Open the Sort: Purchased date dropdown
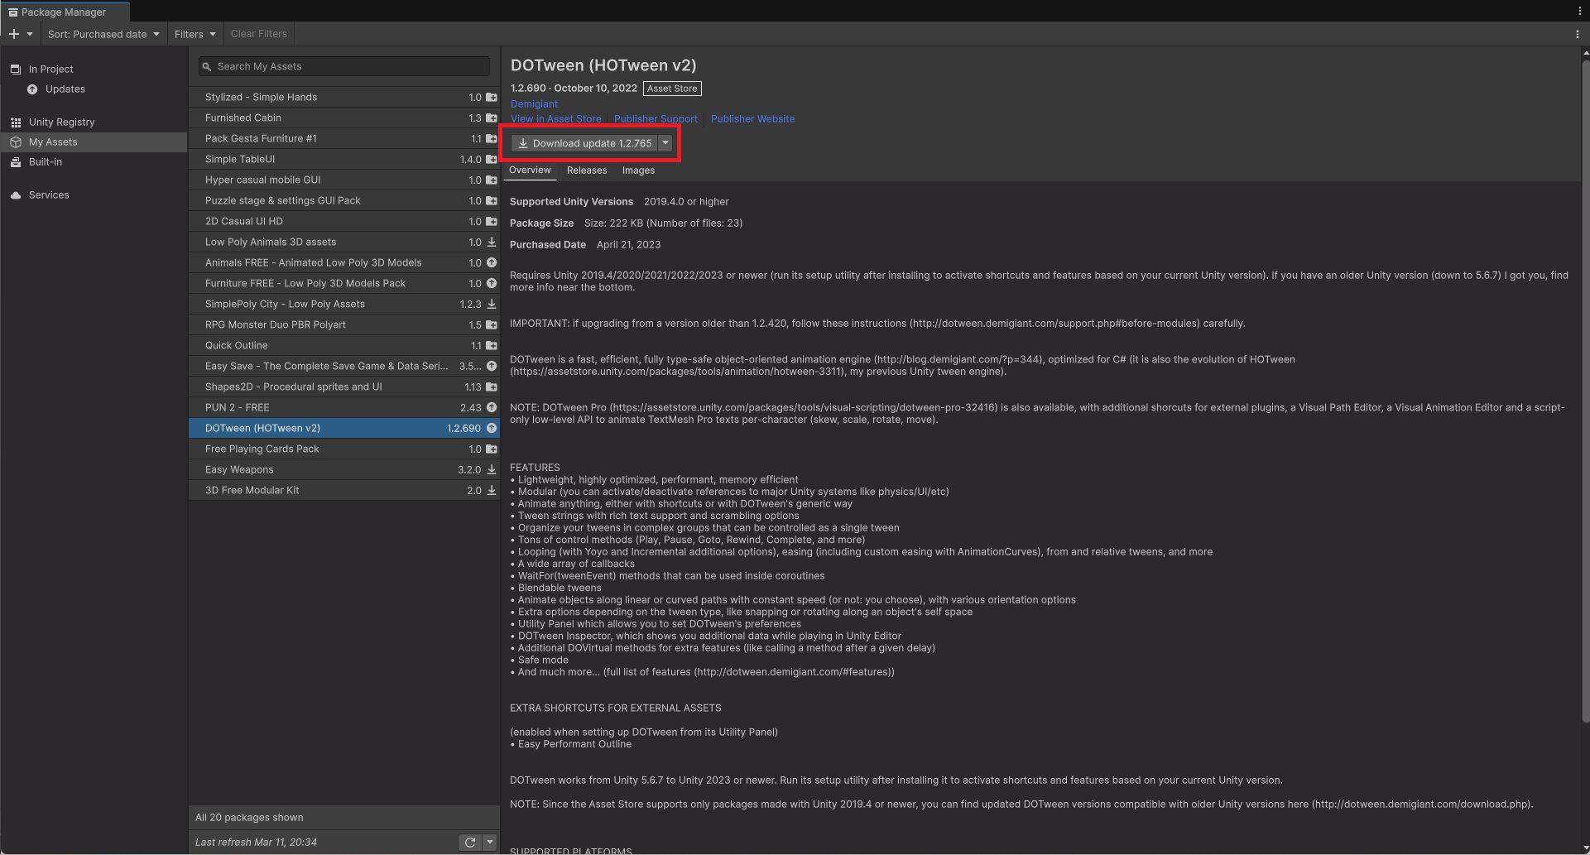1590x855 pixels. tap(103, 34)
